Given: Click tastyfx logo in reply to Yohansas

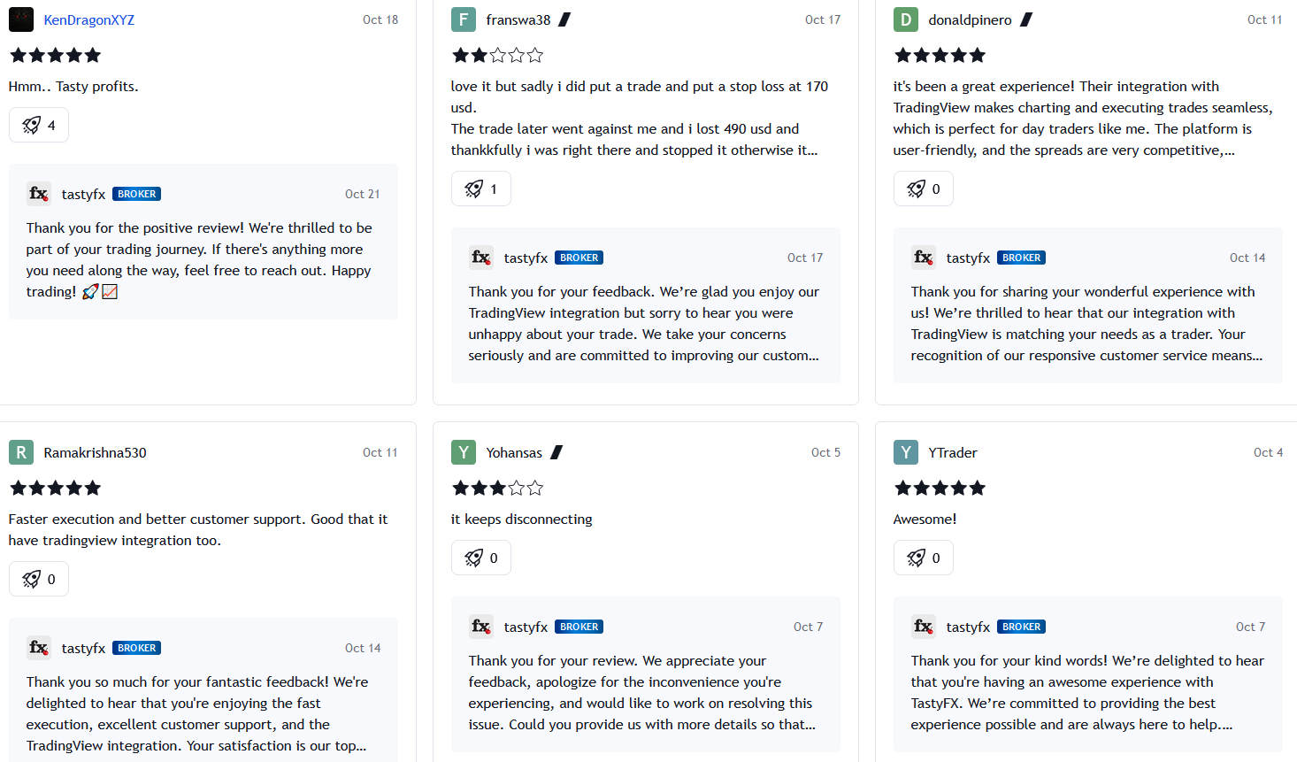Looking at the screenshot, I should (481, 627).
